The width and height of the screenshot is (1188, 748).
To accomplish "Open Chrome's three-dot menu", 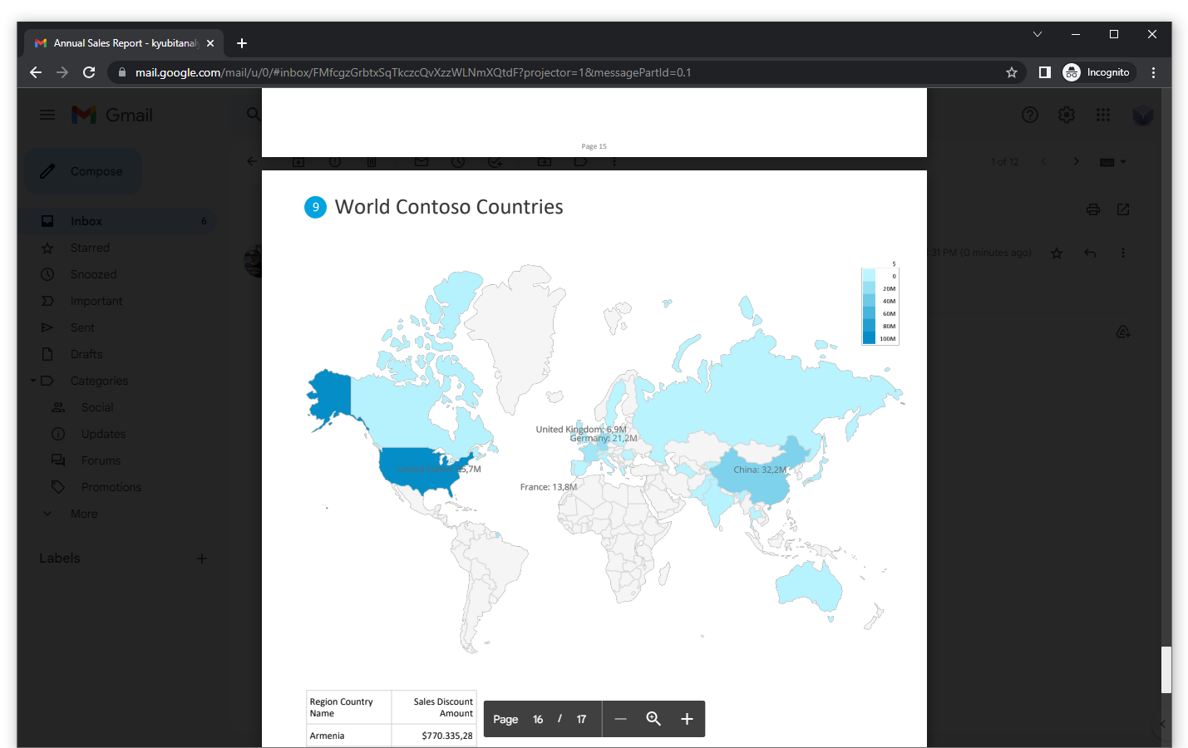I will point(1153,72).
